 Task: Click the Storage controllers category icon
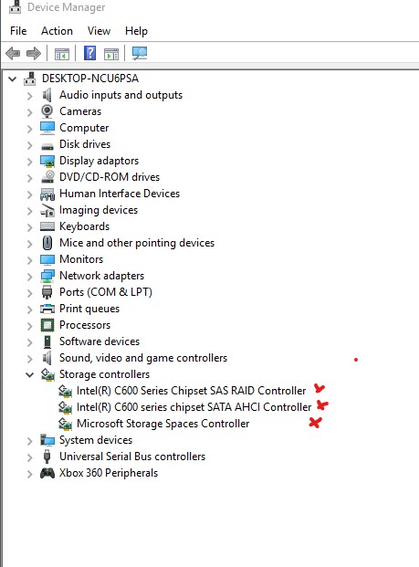(47, 374)
